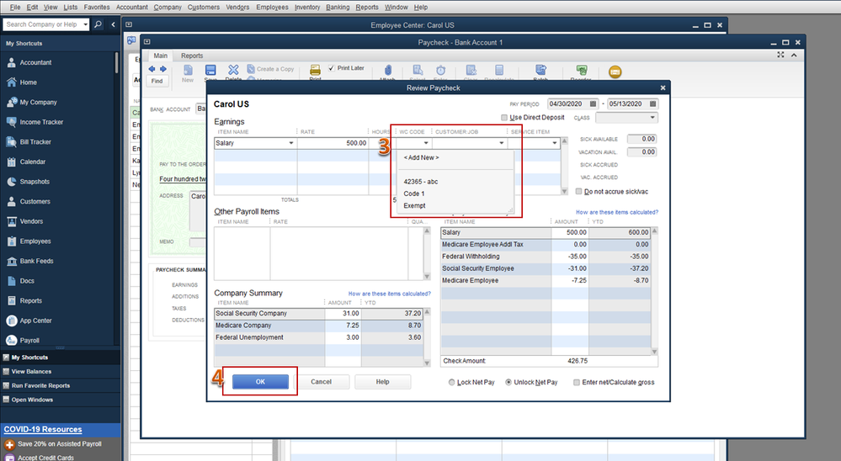Click the yellow Order Checks icon
Viewport: 841px width, 461px height.
coord(615,72)
